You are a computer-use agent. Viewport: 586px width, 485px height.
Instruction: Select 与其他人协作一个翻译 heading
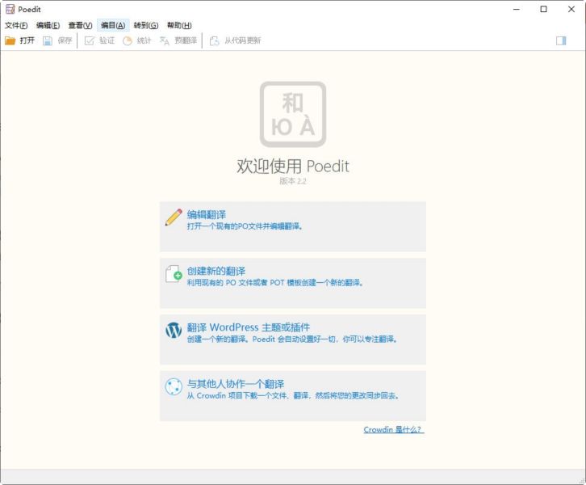click(x=236, y=384)
